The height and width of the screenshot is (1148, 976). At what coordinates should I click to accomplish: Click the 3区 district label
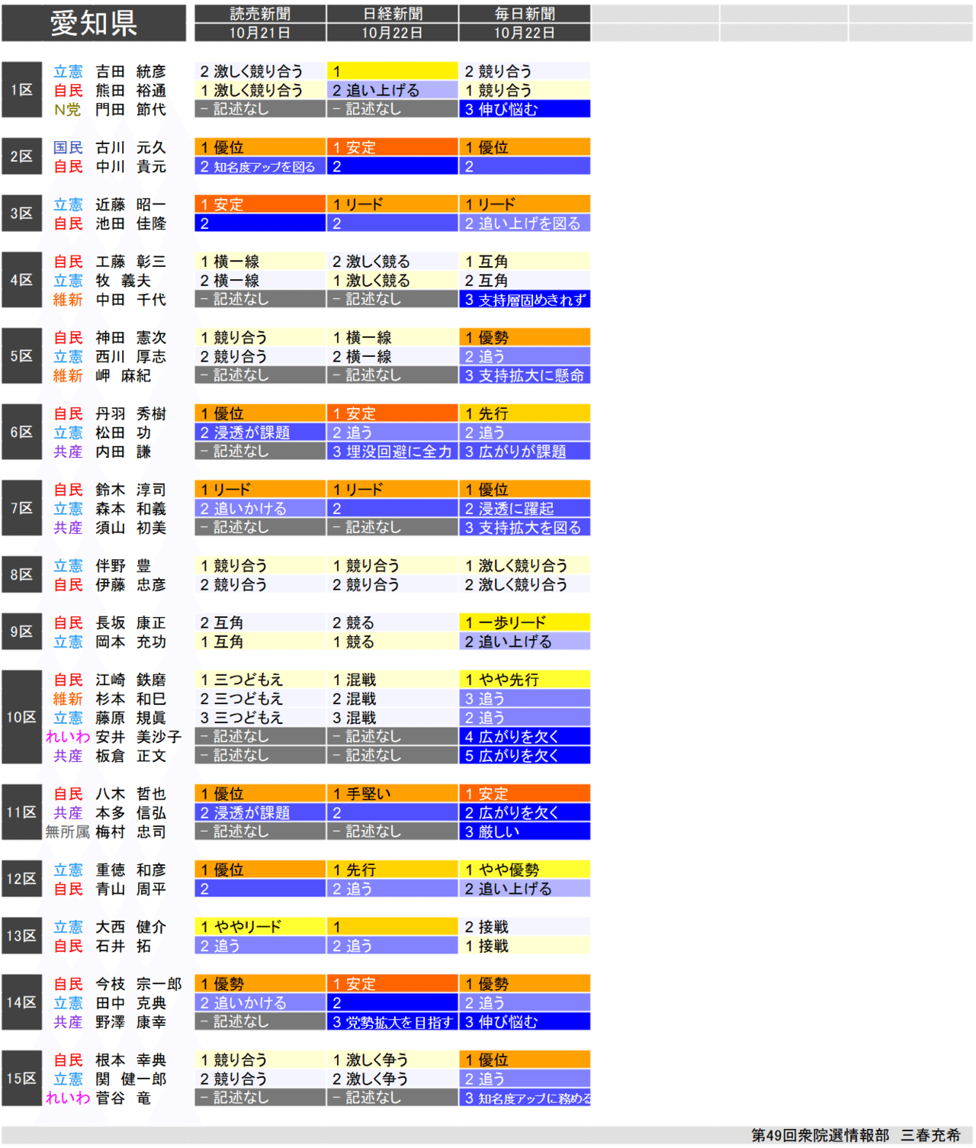(x=21, y=214)
